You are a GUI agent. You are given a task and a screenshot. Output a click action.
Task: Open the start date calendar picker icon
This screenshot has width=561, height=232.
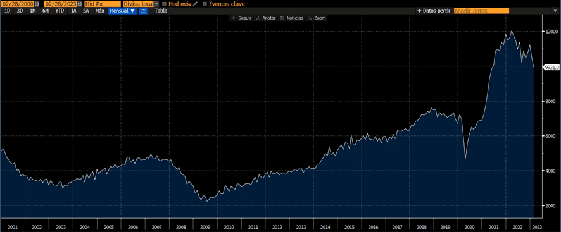coord(37,4)
